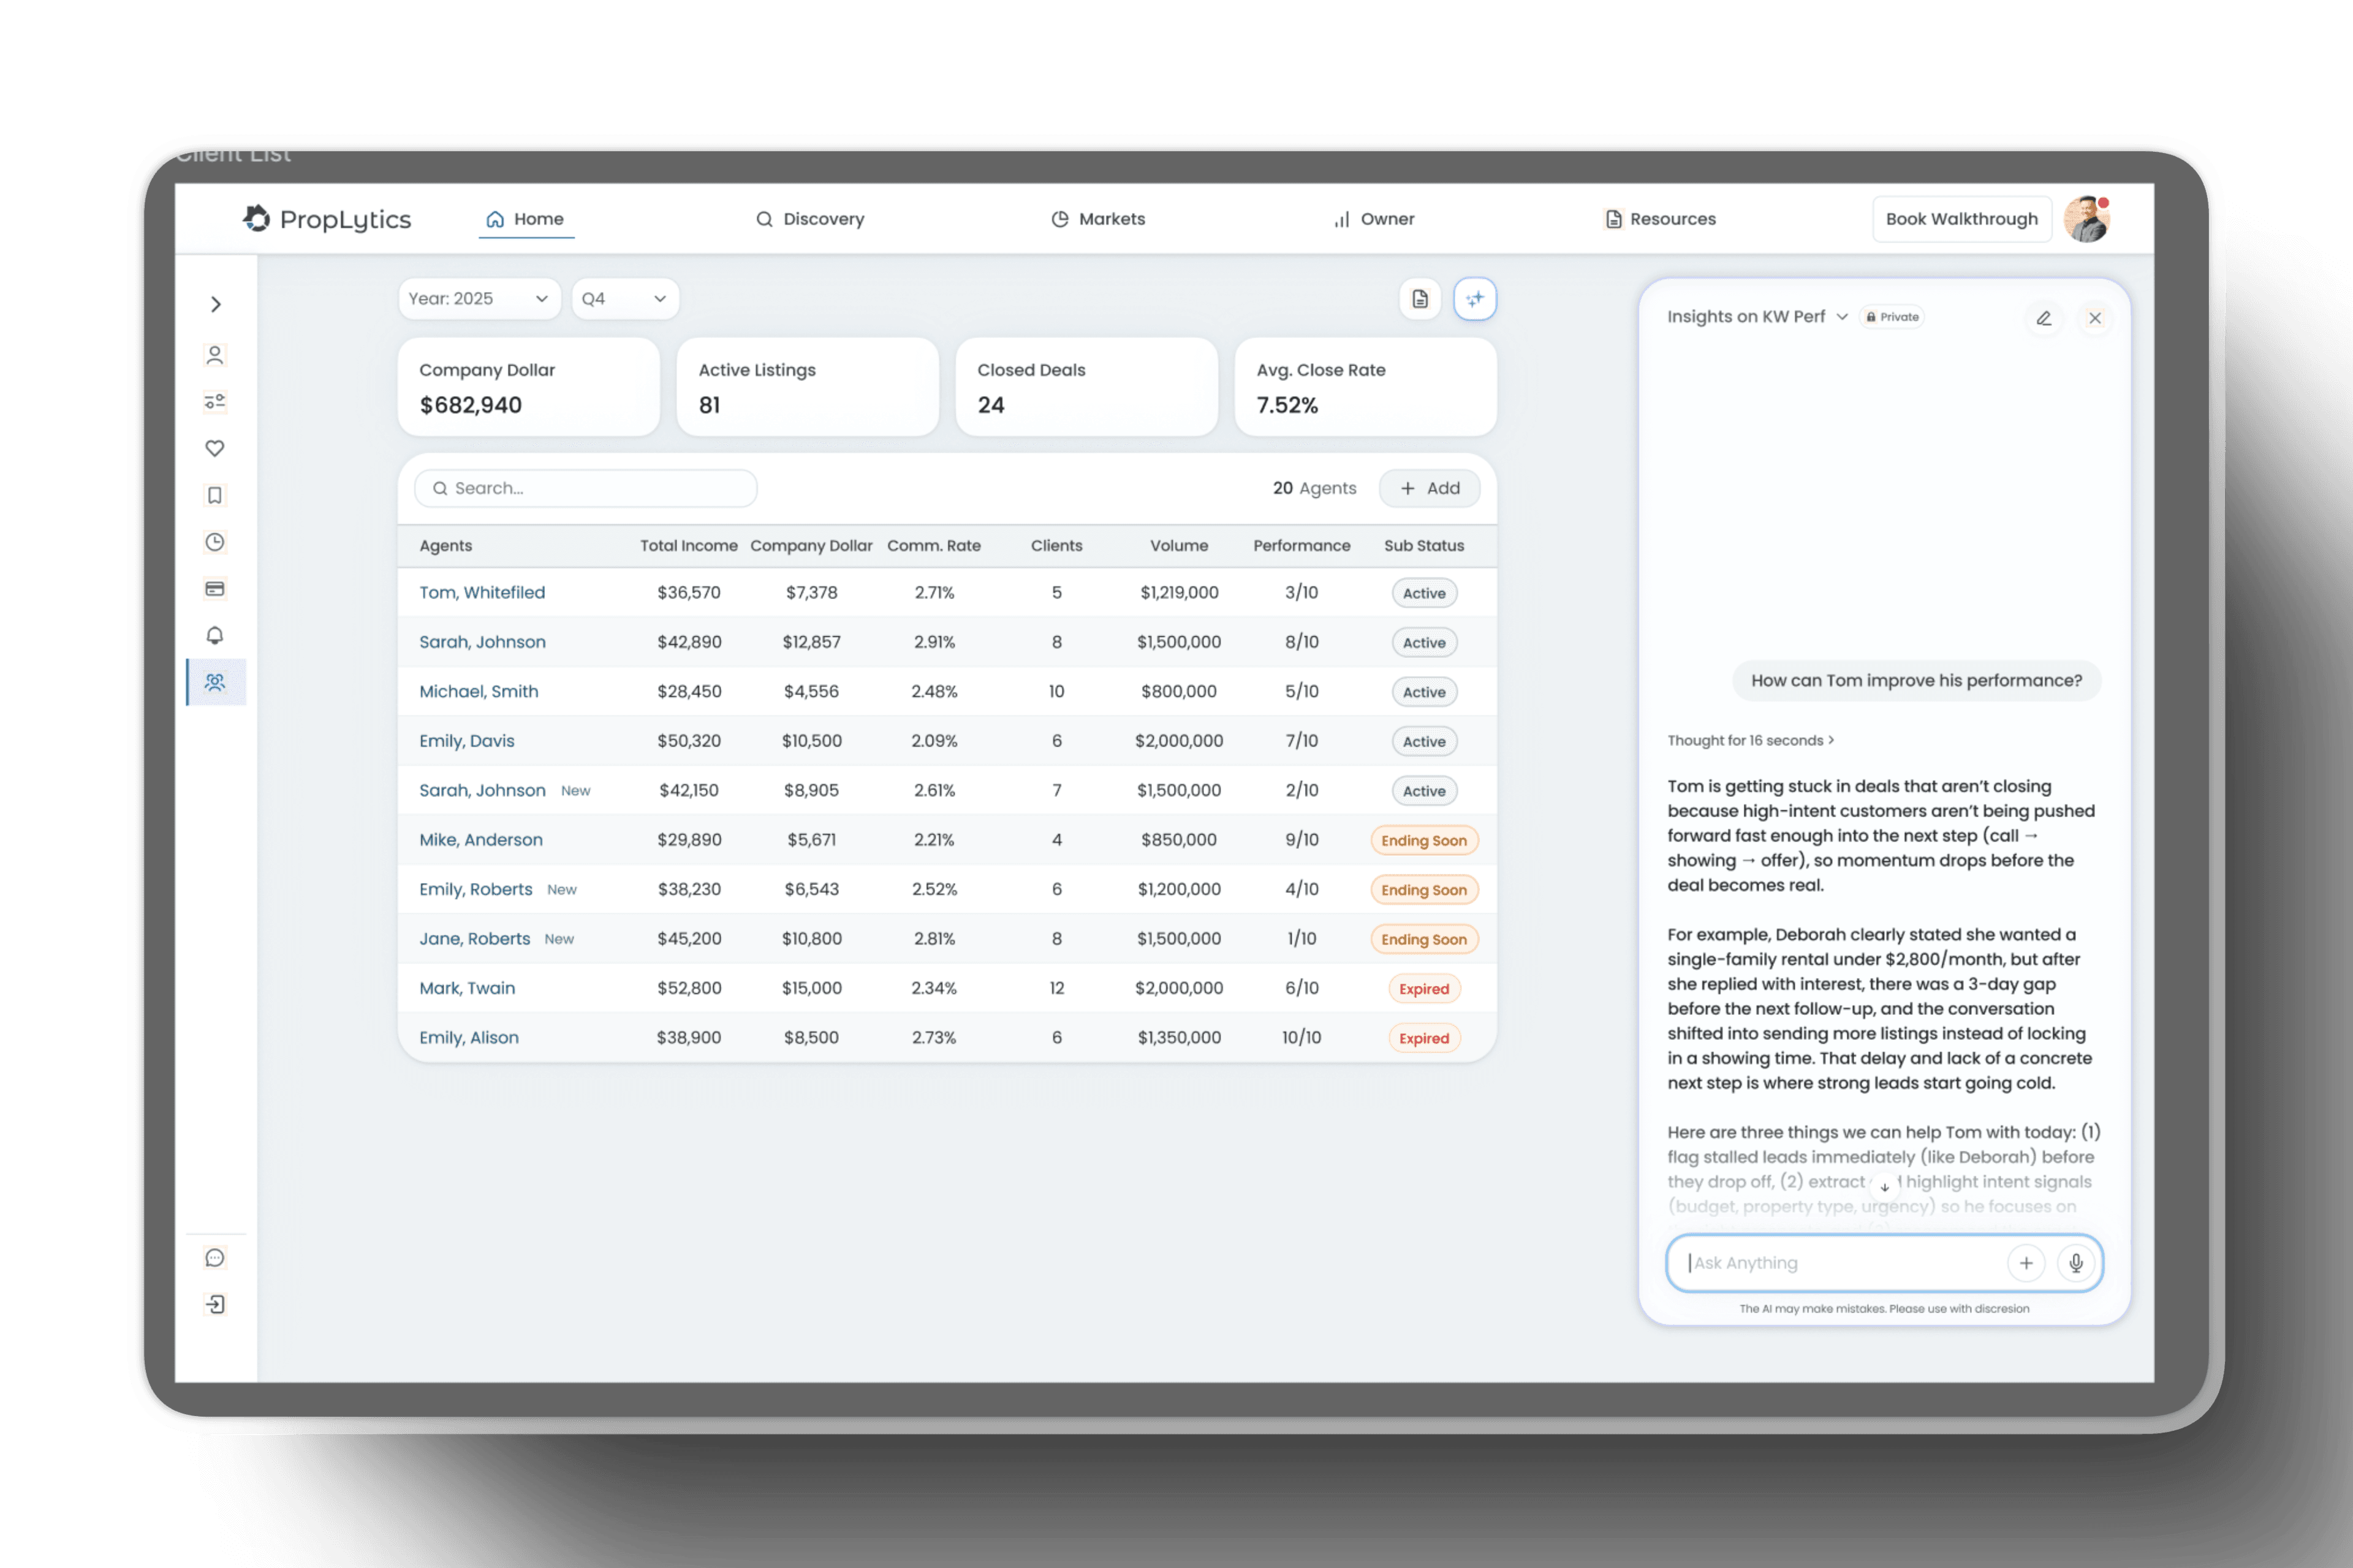Click the history clock sidebar icon

(215, 542)
